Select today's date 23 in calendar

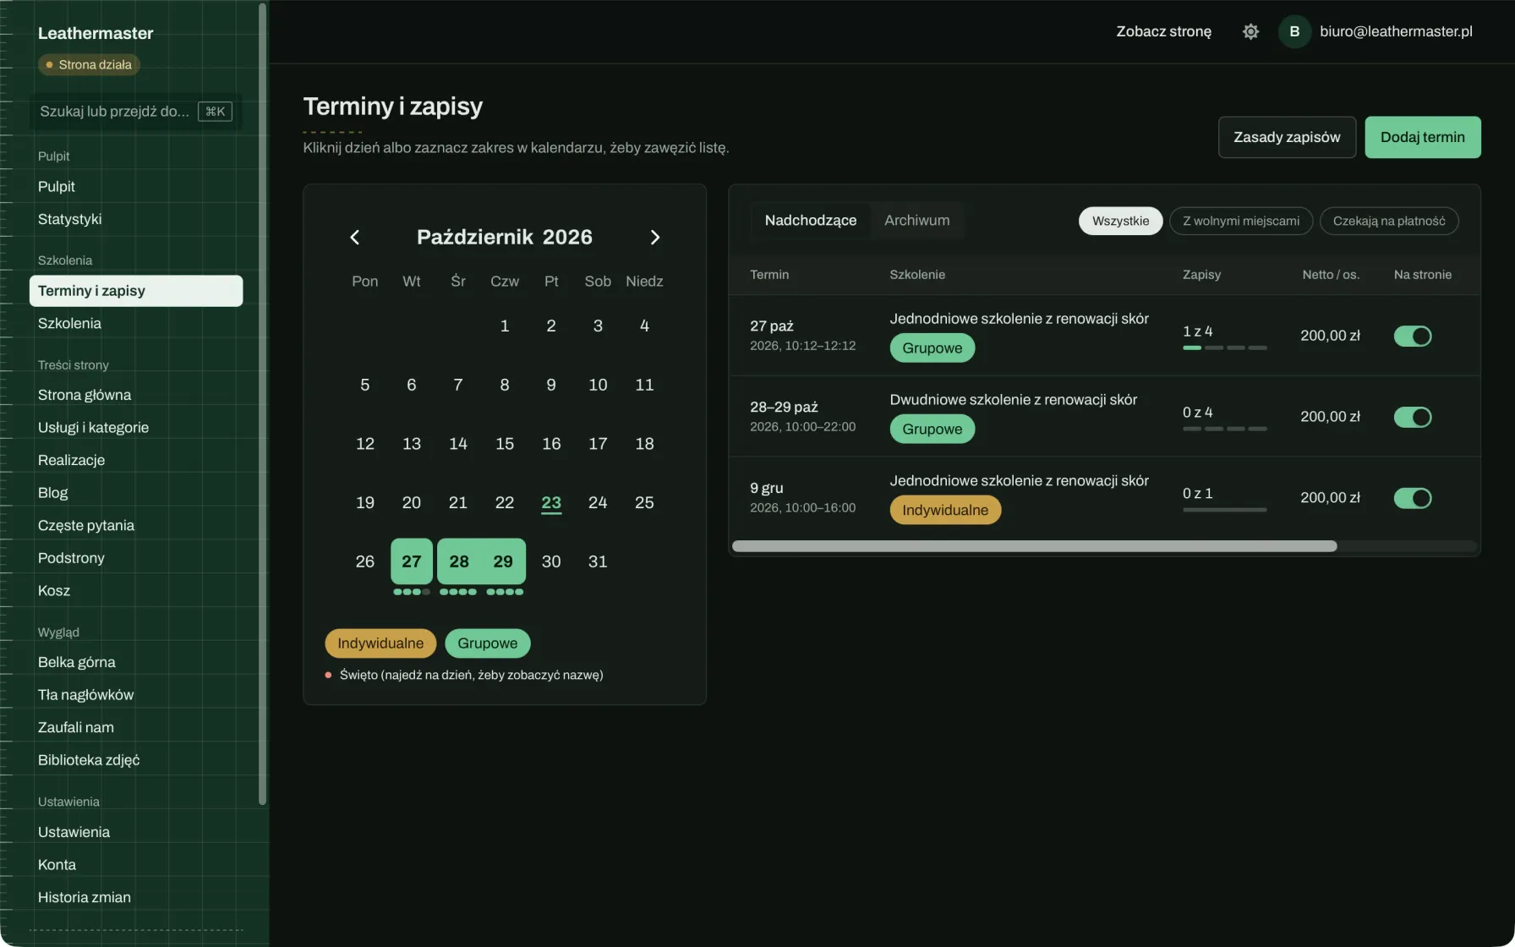(551, 502)
